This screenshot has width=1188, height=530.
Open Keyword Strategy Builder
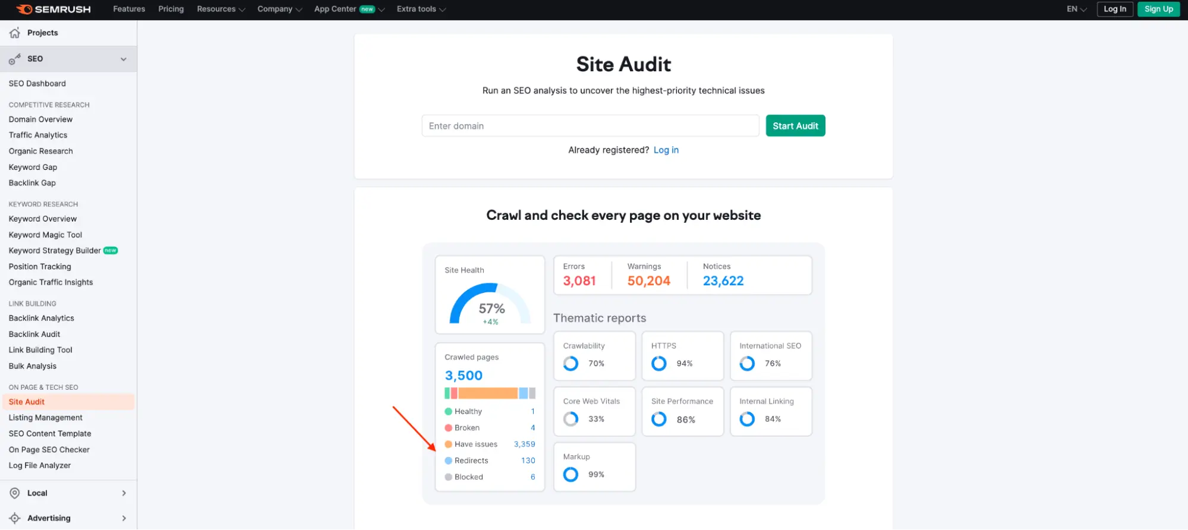pyautogui.click(x=55, y=251)
